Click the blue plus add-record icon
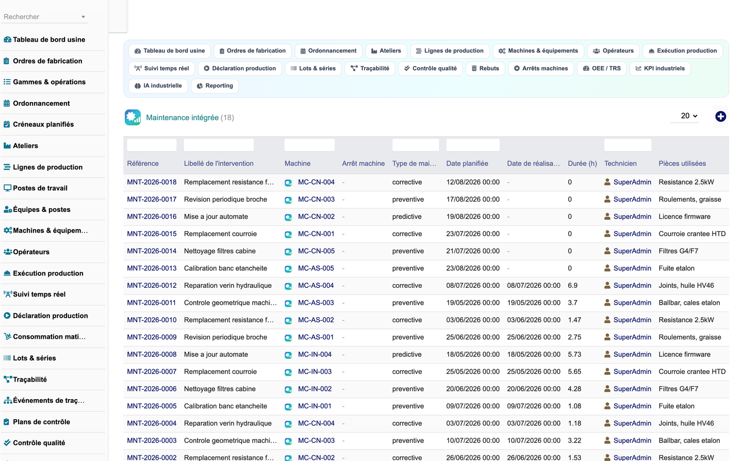This screenshot has height=461, width=745. (721, 117)
